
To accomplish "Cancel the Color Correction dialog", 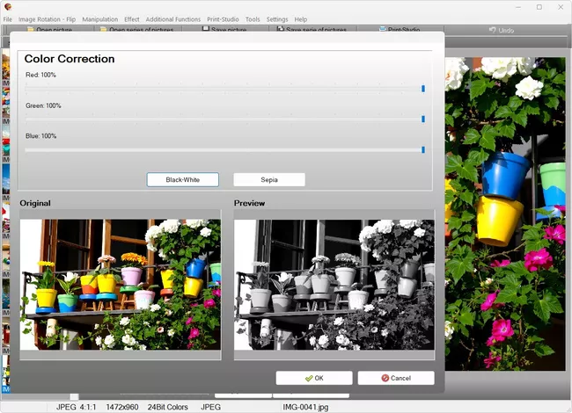I will pos(396,378).
